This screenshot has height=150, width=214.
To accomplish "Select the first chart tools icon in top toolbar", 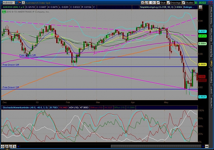I will 143,3.
